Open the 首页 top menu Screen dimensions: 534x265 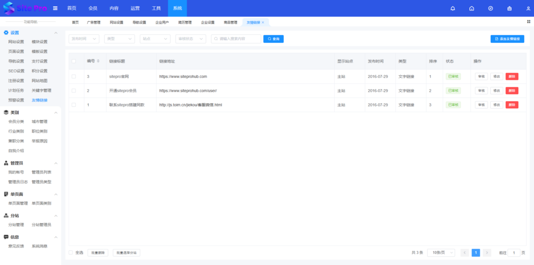coord(72,8)
